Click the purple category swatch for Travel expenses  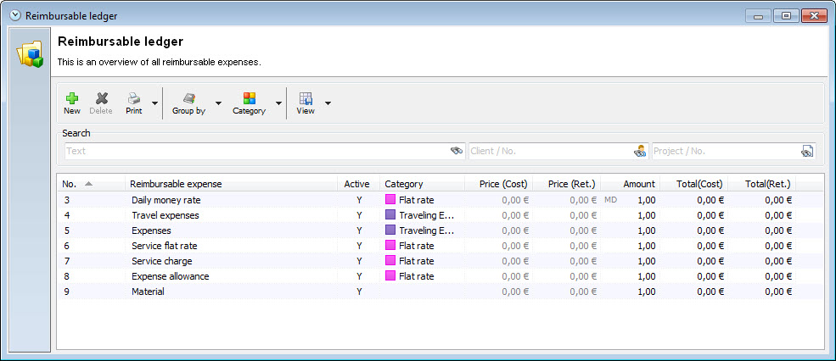[390, 215]
